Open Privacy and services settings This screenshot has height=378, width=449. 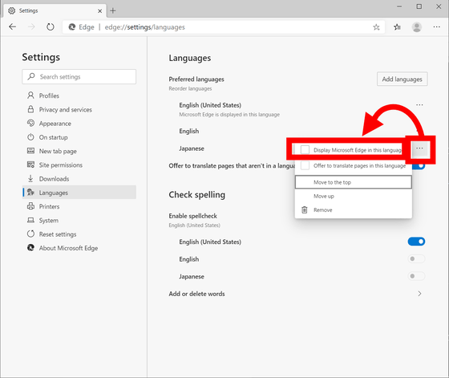point(79,109)
